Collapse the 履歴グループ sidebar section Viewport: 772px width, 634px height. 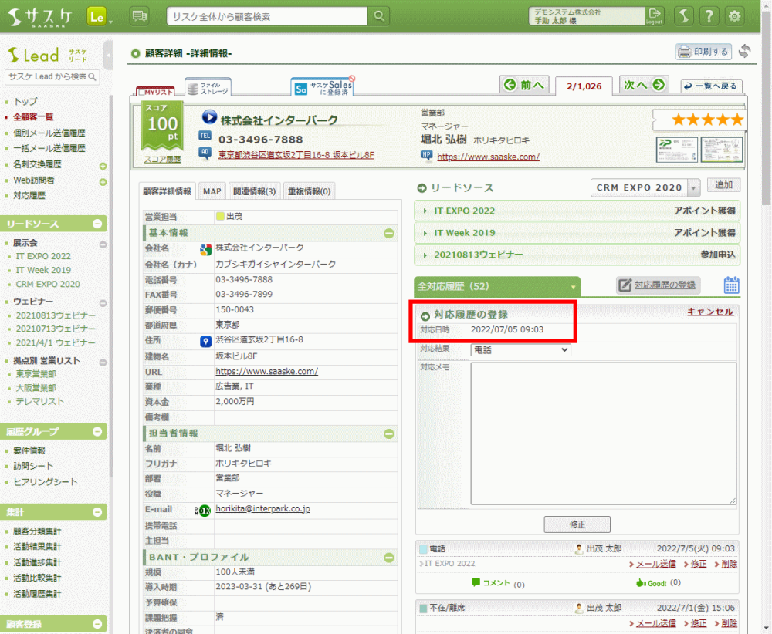[x=97, y=431]
